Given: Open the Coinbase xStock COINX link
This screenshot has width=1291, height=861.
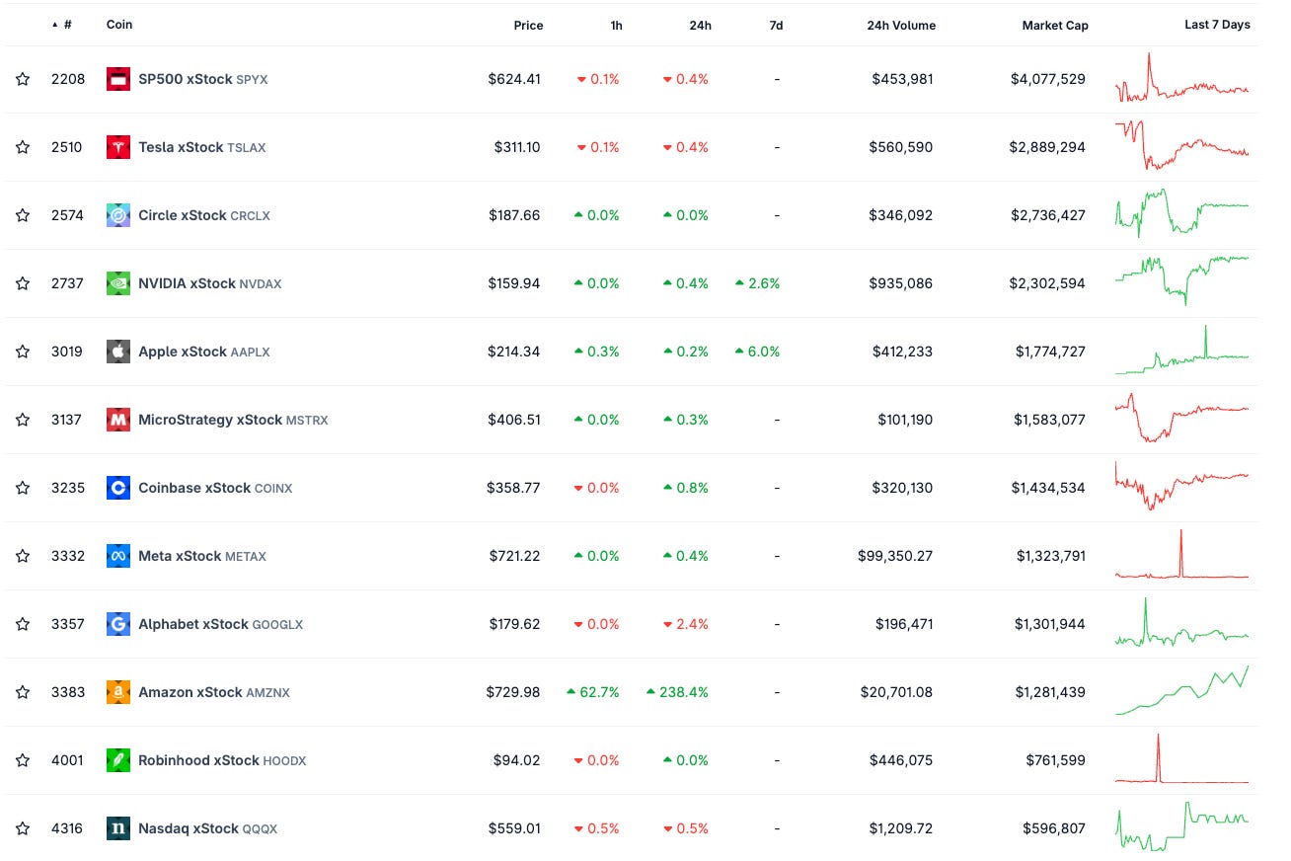Looking at the screenshot, I should (x=215, y=488).
